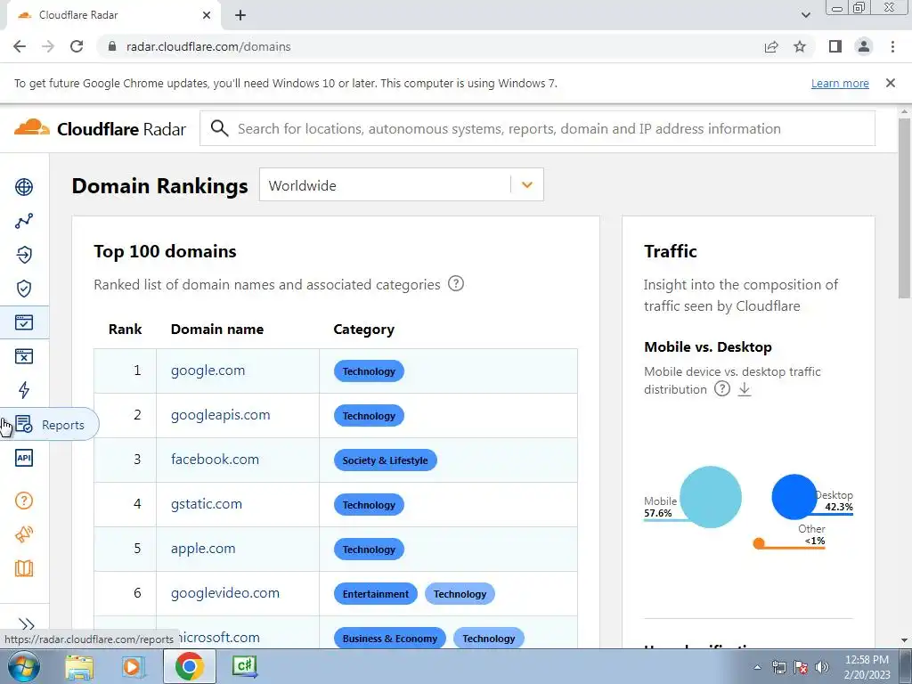Open the window-with-X outage sidebar icon

[x=24, y=356]
